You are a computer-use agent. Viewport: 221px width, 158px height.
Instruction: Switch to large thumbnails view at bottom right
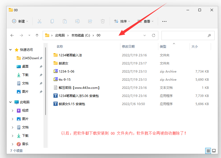pos(214,151)
